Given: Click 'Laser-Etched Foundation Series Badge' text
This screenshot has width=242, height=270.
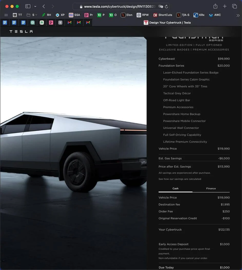Looking at the screenshot, I should (x=191, y=72).
